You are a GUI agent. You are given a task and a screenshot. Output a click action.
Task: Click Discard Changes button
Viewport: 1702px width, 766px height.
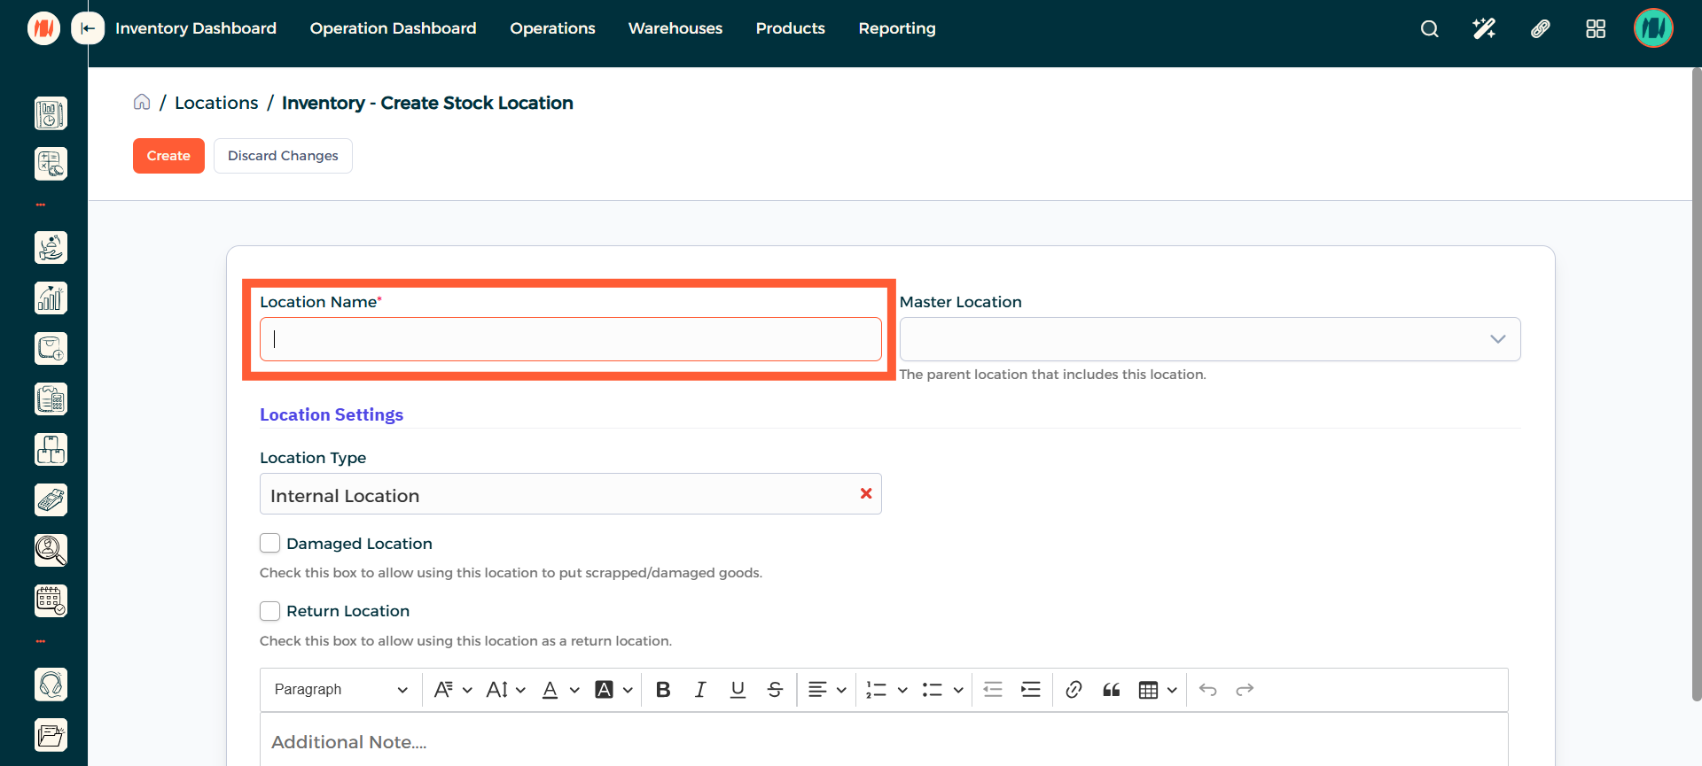point(283,156)
